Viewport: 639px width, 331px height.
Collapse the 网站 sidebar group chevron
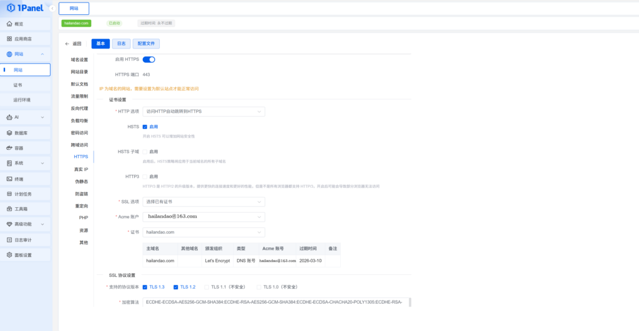(42, 54)
